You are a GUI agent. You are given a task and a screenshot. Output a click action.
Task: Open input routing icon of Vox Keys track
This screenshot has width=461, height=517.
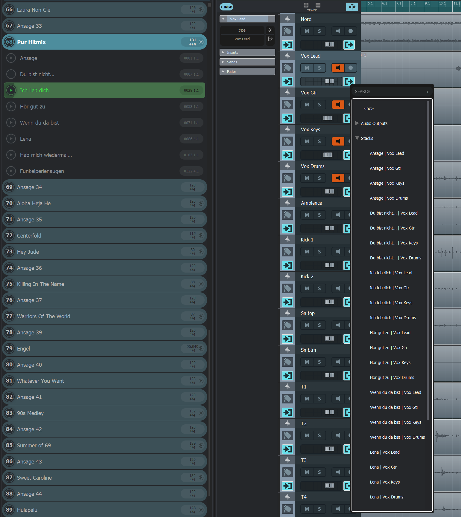(x=287, y=155)
